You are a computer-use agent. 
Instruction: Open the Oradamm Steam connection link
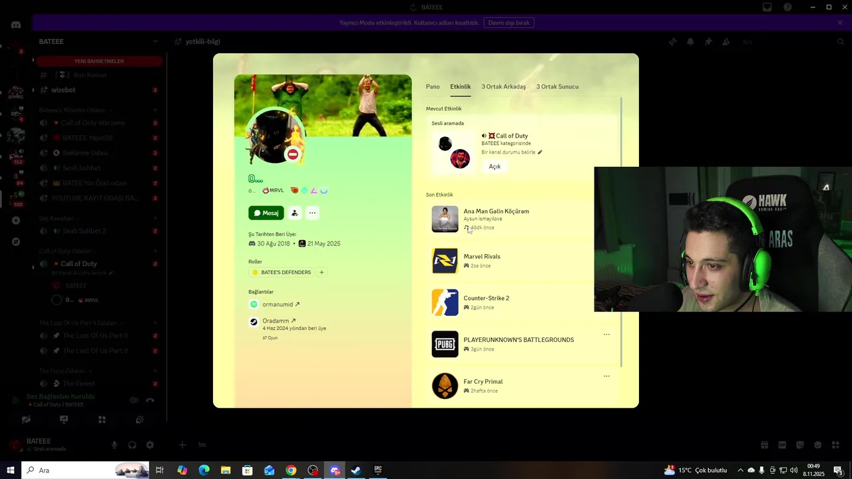pos(279,321)
